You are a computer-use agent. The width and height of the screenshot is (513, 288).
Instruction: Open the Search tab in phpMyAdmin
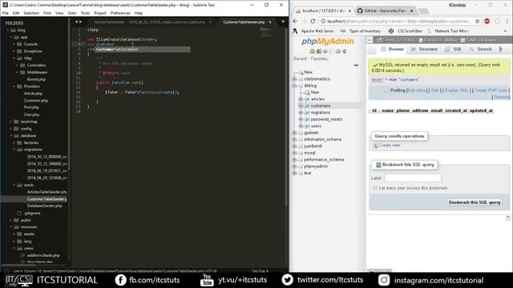coord(480,49)
